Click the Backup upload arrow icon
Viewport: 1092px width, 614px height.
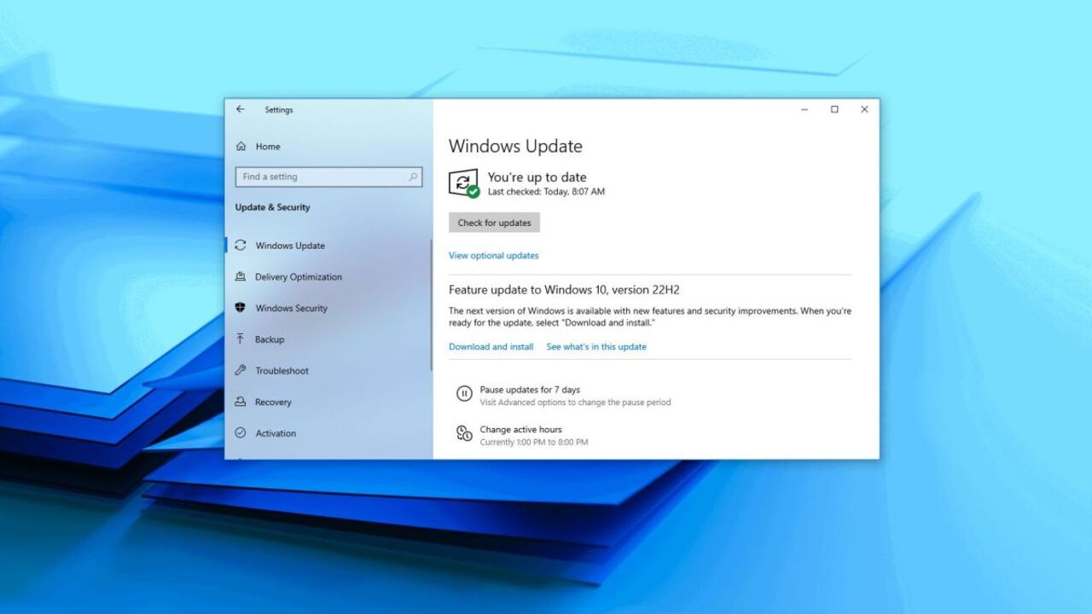pos(241,339)
